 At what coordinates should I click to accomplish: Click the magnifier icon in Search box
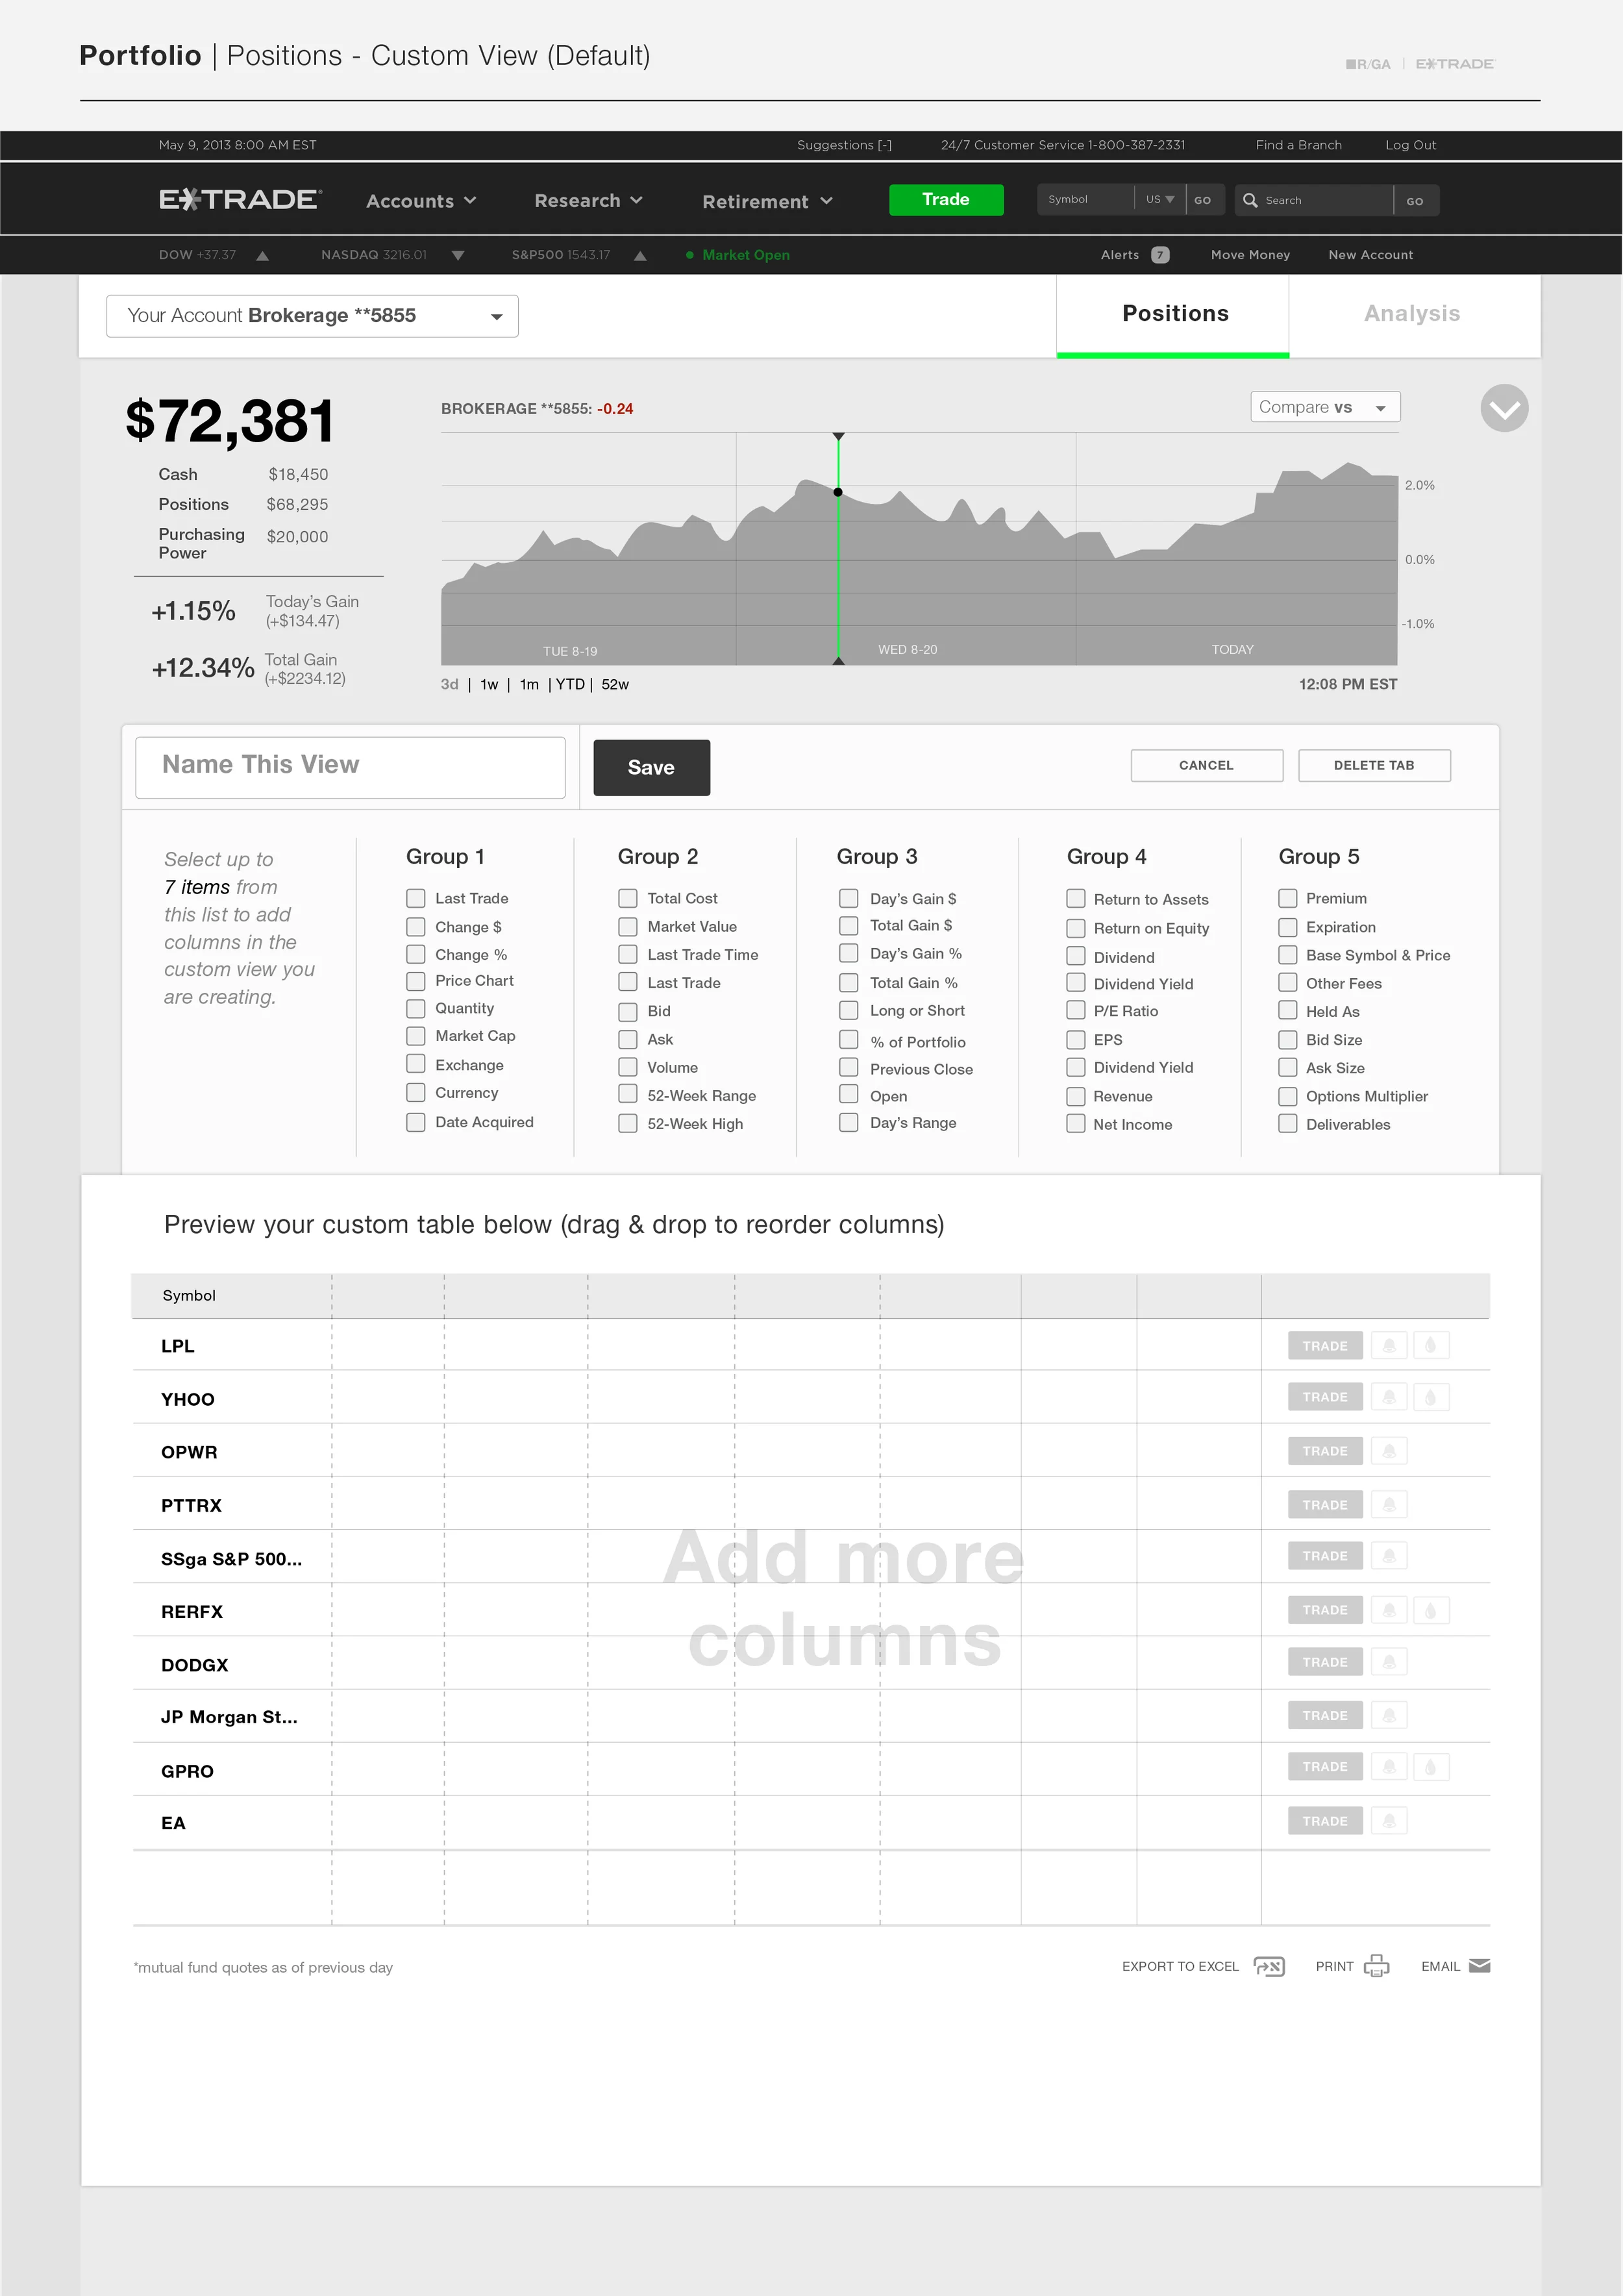tap(1250, 200)
